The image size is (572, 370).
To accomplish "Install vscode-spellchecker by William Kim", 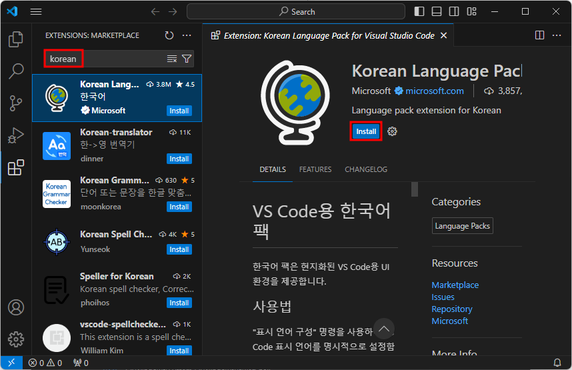I will (x=179, y=351).
